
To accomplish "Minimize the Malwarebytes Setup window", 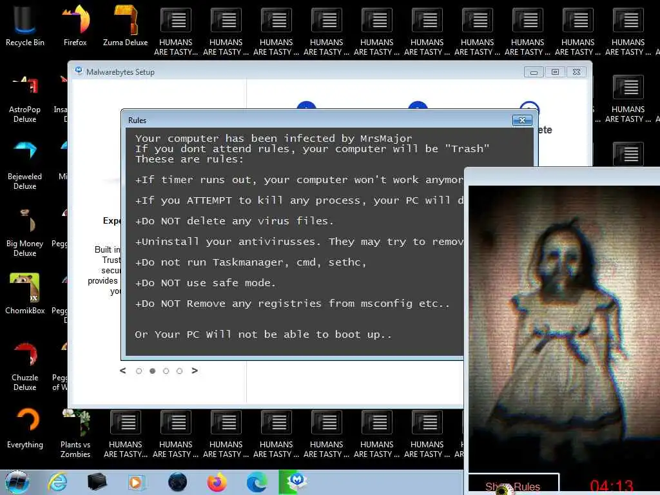I will 534,72.
